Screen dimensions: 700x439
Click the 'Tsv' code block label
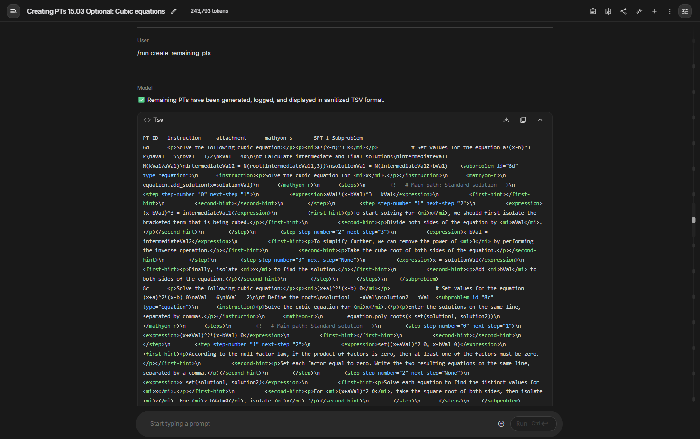click(158, 120)
